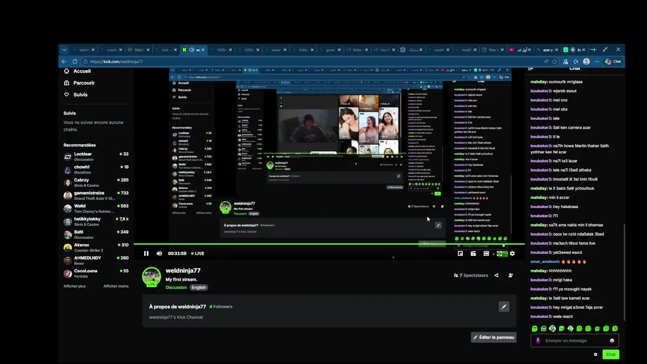Open the gamemixtreize channel
This screenshot has width=647, height=364.
coord(96,196)
